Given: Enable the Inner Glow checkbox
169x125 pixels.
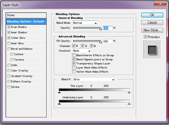Looking at the screenshot, I should tap(9, 43).
